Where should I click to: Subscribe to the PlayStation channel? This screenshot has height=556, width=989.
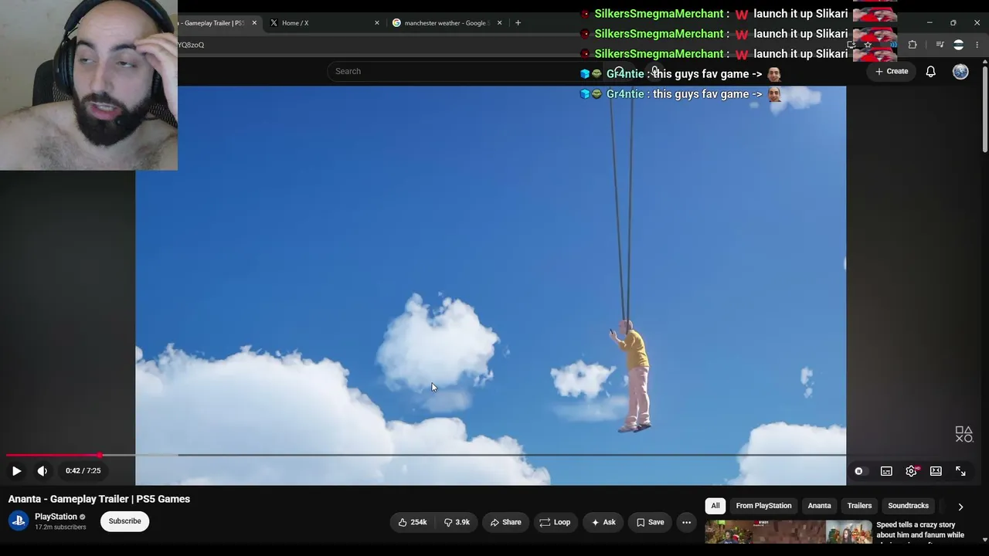[125, 521]
